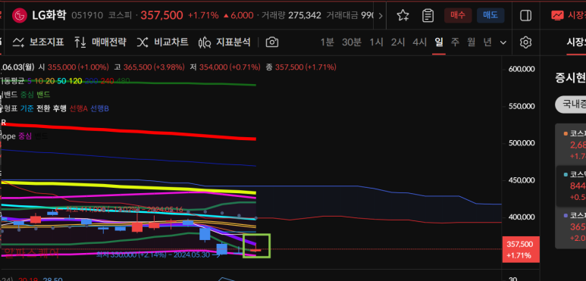Select the 국내증시 pill in market panel
The image size is (586, 281).
coord(571,104)
